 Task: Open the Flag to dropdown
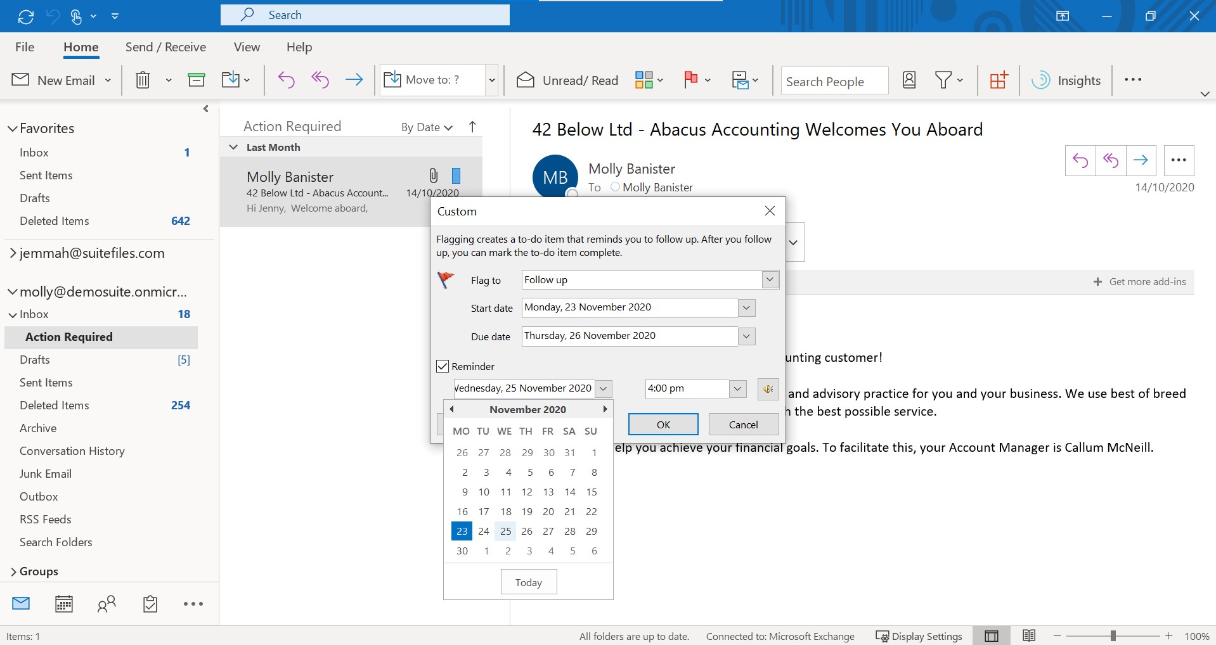click(770, 279)
